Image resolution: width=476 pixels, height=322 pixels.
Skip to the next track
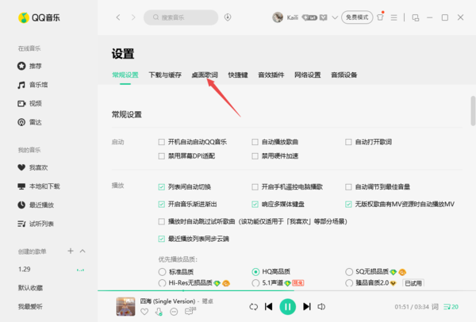[307, 306]
